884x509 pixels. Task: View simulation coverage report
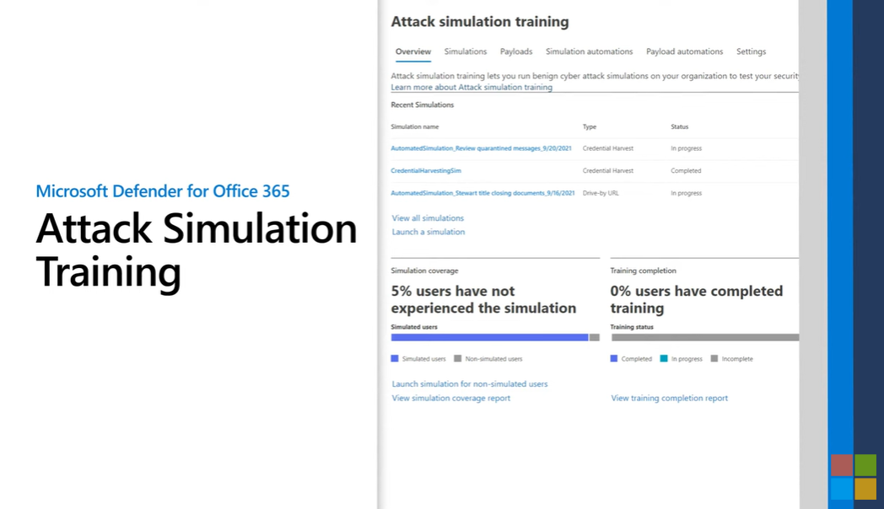(451, 399)
